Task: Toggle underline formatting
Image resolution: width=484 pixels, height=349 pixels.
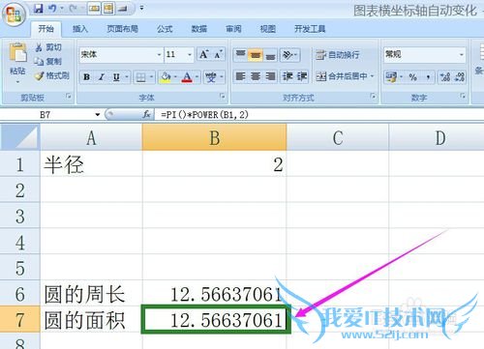Action: coord(116,77)
